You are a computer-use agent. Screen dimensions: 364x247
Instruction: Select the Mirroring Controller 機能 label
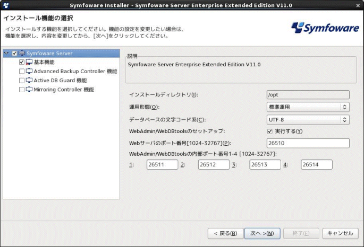(64, 90)
